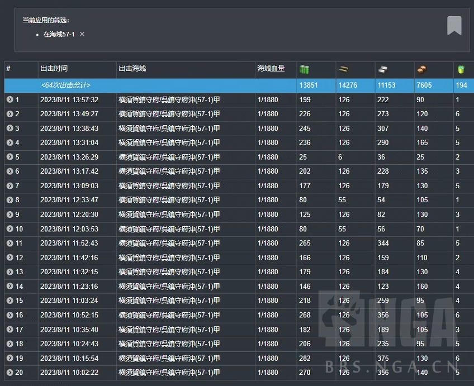Click the ammo resource column icon
Viewport: 474px width, 386px height.
click(343, 70)
